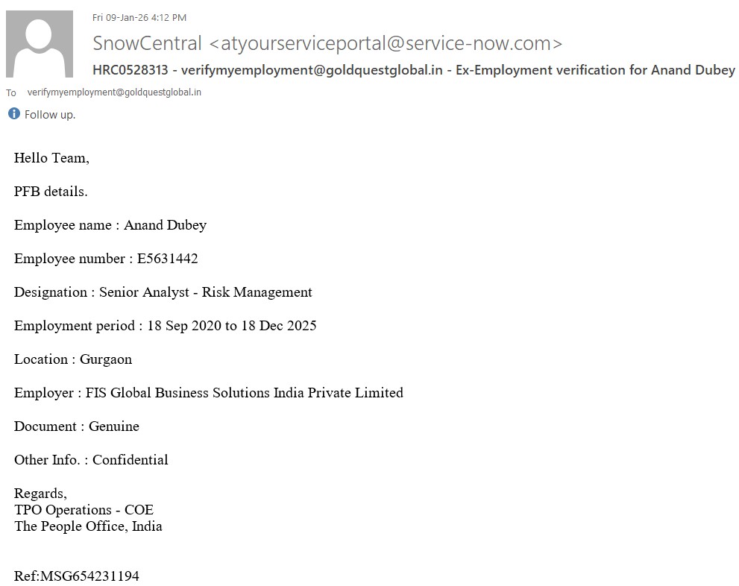Image resolution: width=739 pixels, height=586 pixels.
Task: Click the Hello Team greeting line
Action: coord(51,158)
